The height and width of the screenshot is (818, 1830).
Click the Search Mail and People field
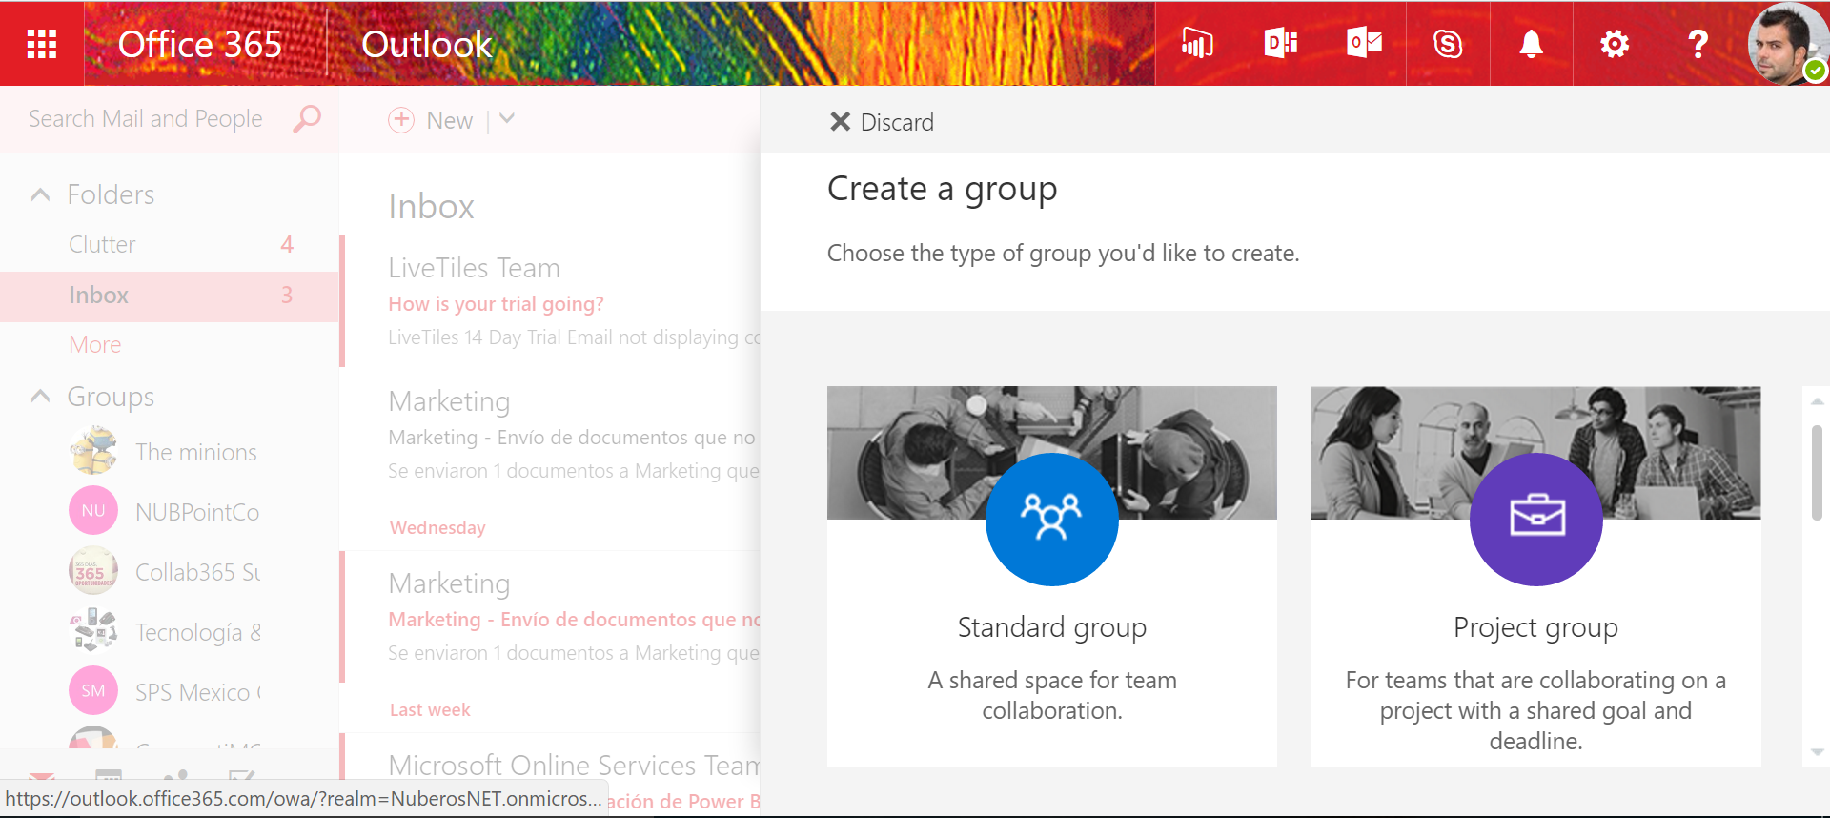pyautogui.click(x=146, y=119)
